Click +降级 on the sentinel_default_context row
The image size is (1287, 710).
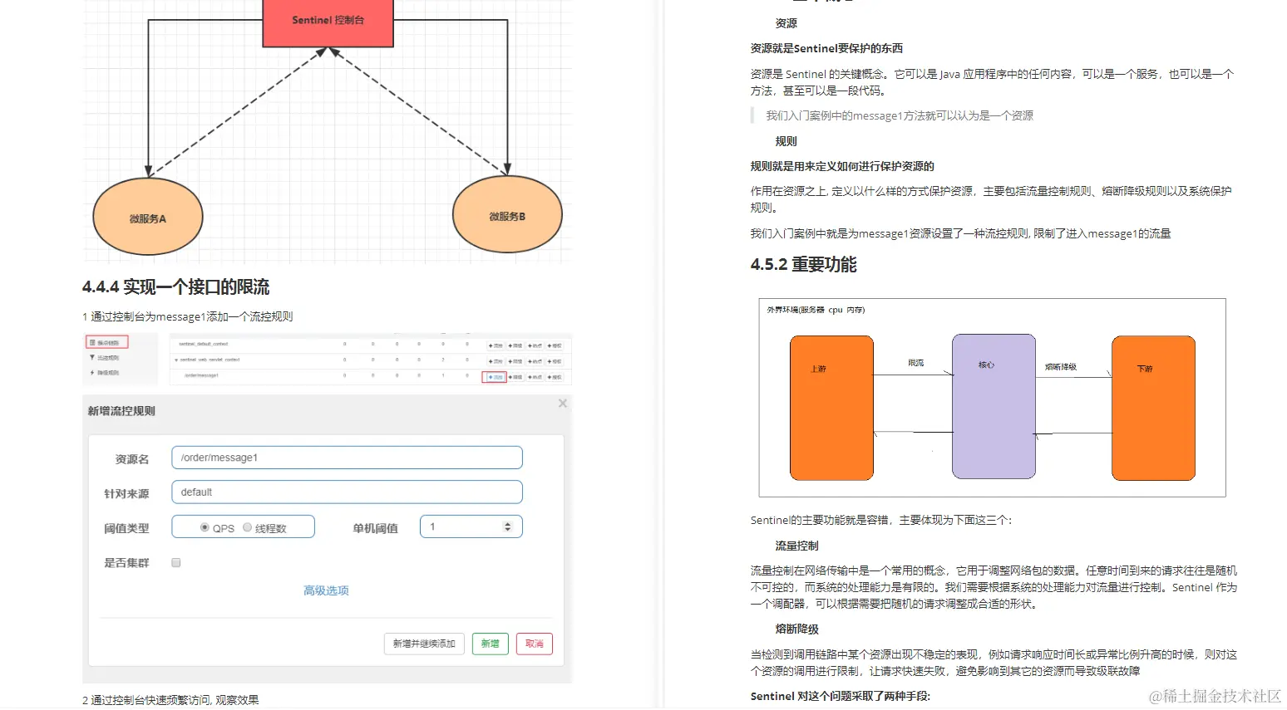click(516, 343)
